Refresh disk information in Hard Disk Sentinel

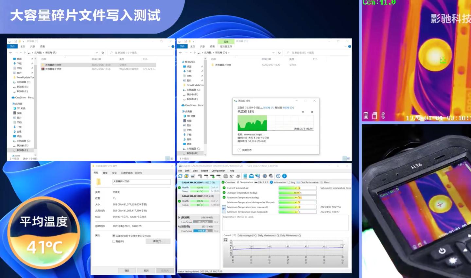coord(180,176)
